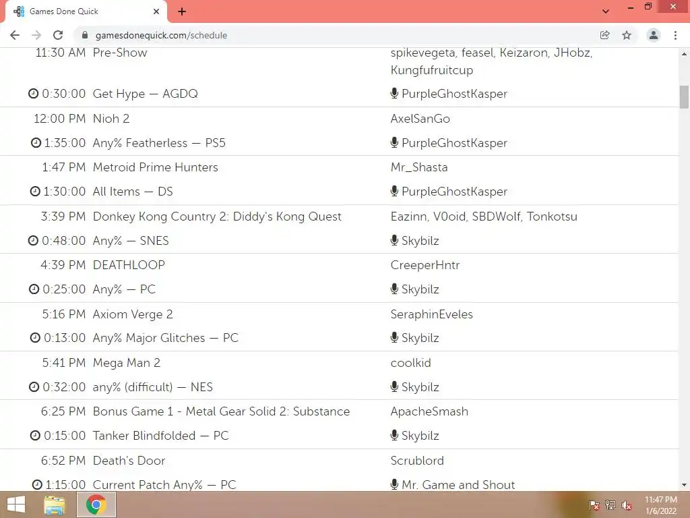Select Mega Man 2 title
Image resolution: width=690 pixels, height=518 pixels.
127,362
